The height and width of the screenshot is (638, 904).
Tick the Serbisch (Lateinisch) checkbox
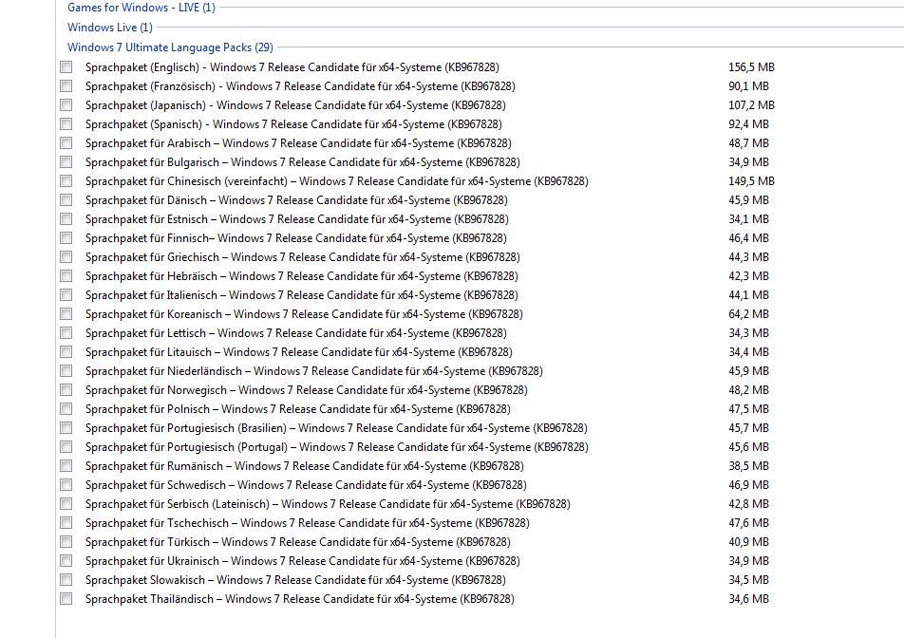click(x=66, y=504)
